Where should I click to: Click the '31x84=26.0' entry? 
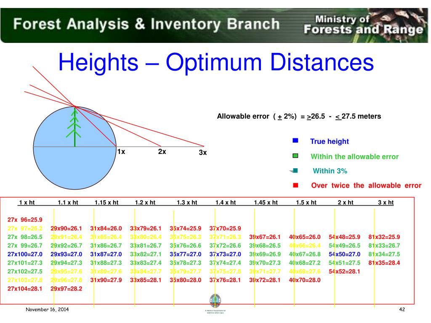tap(106, 228)
